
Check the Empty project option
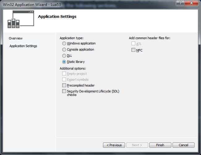[x=64, y=74]
